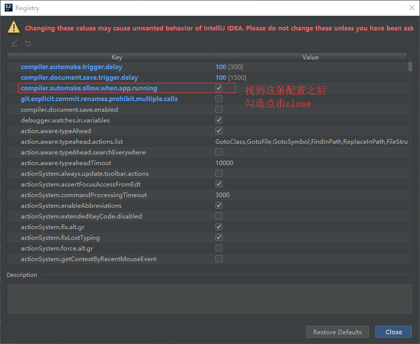Sort by the Value column header
The width and height of the screenshot is (420, 344).
click(311, 57)
